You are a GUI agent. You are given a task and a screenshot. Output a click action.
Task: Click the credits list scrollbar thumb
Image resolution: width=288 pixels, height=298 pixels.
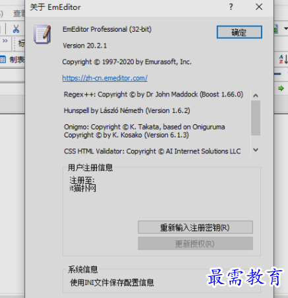click(256, 118)
